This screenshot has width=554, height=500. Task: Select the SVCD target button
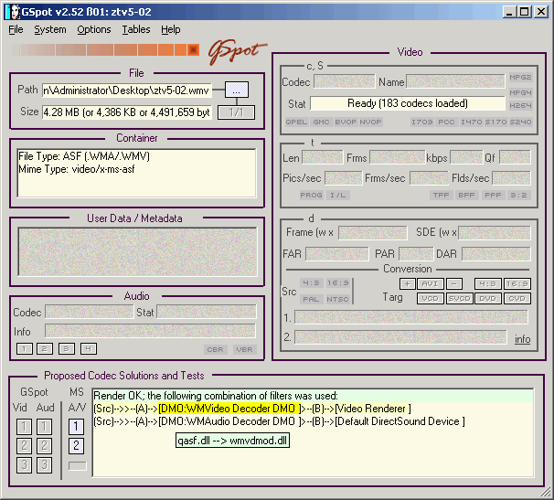click(459, 299)
